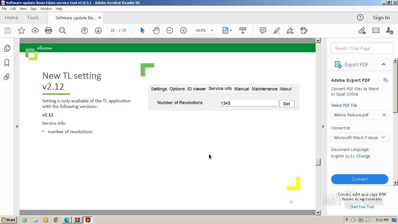Open the File menu
This screenshot has width=398, height=224.
pyautogui.click(x=4, y=9)
